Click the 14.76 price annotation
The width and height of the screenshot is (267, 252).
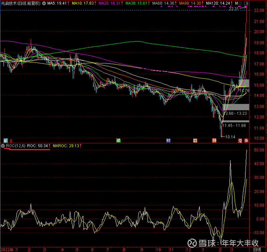click(x=245, y=90)
